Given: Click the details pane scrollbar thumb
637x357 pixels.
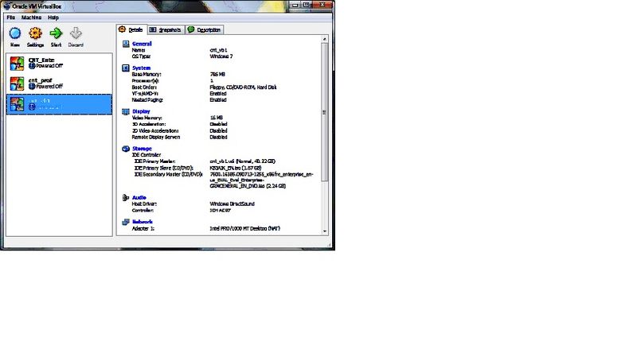Looking at the screenshot, I should [324, 112].
